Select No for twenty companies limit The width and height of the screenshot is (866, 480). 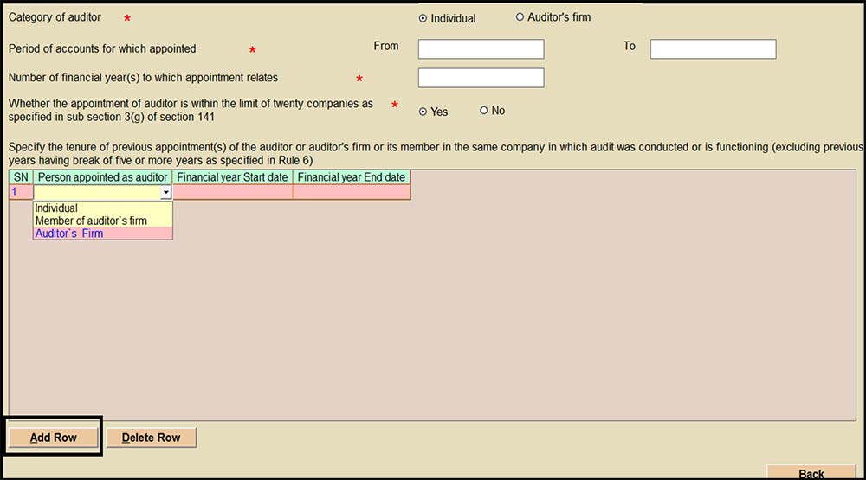click(484, 111)
